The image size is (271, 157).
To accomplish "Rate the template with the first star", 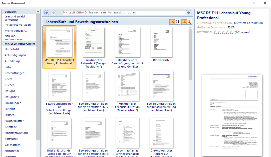I will 215,32.
